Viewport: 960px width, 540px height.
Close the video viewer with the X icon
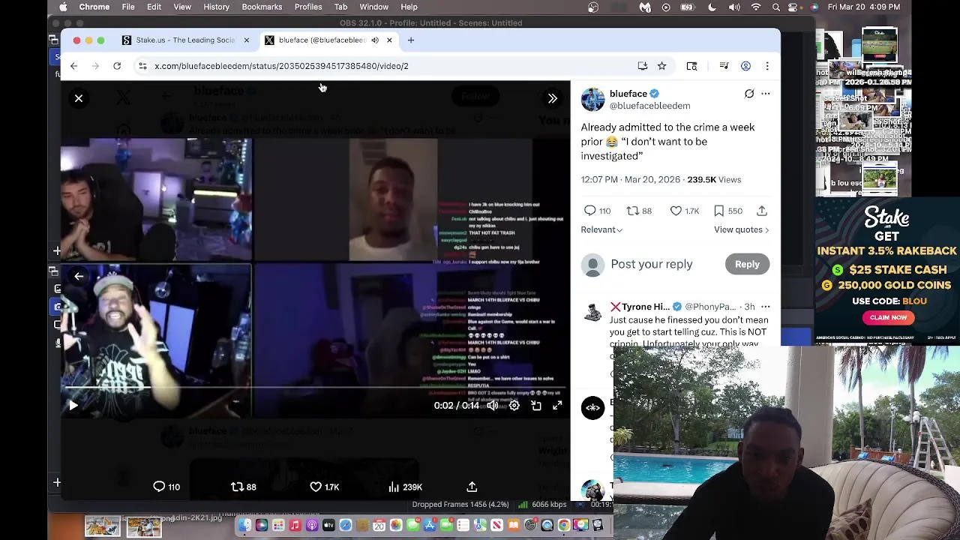[x=79, y=98]
